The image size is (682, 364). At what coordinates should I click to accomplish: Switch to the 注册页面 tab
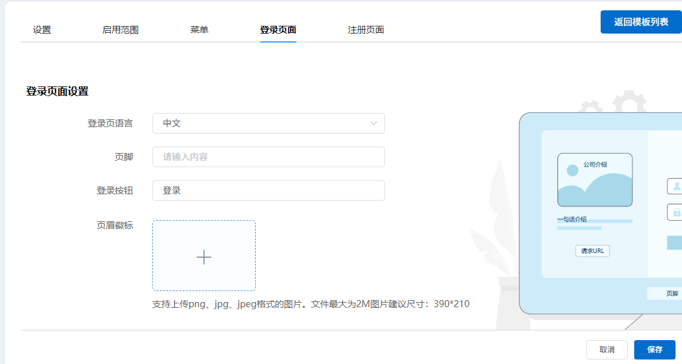pyautogui.click(x=366, y=30)
